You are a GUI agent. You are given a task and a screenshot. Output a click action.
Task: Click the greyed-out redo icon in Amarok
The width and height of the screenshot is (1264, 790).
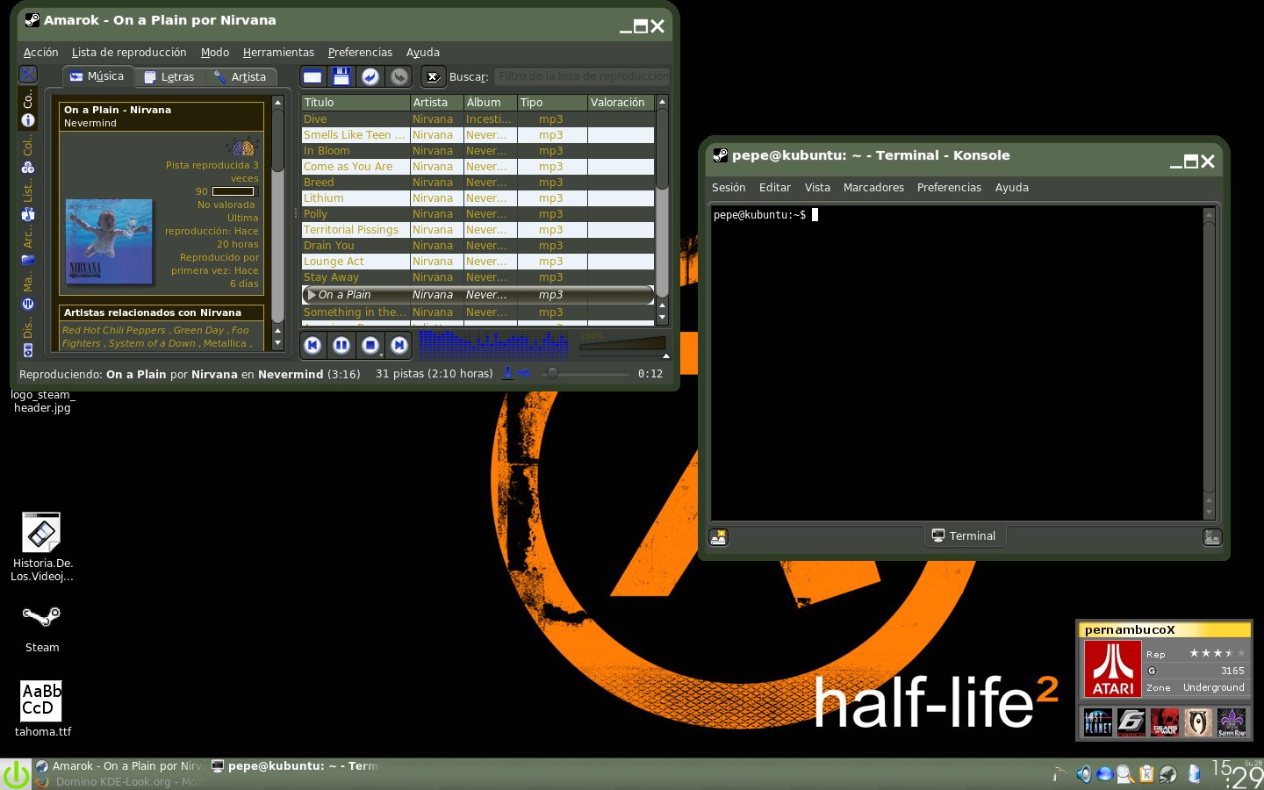tap(399, 76)
